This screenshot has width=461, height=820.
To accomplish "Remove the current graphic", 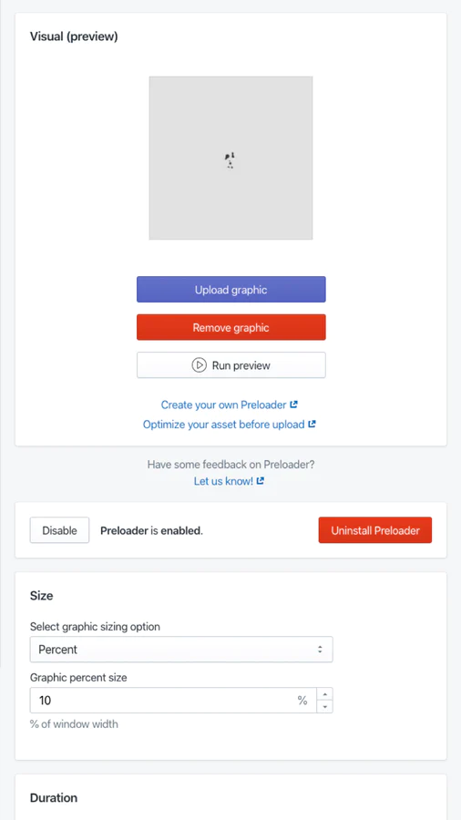I will click(x=231, y=327).
